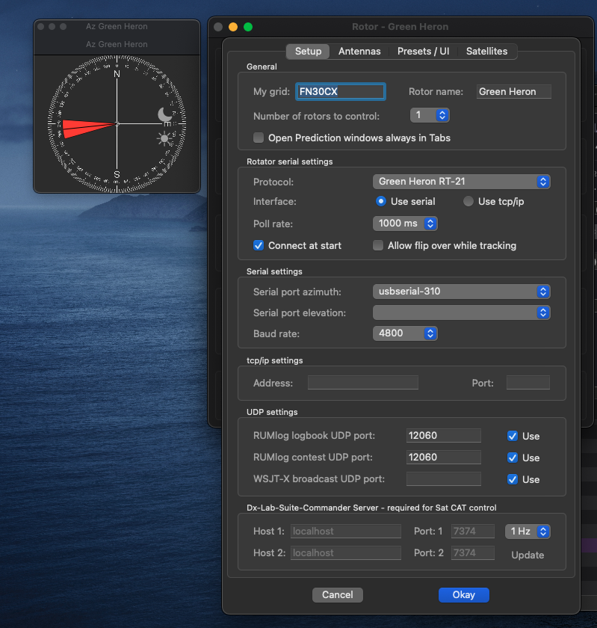The image size is (597, 628).
Task: Open the Satellites tab
Action: (x=486, y=52)
